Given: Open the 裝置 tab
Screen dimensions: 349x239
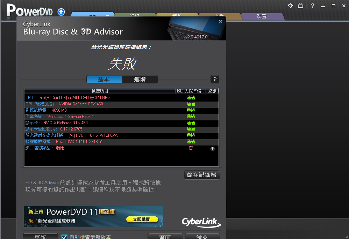Looking at the screenshot, I should coord(262,17).
